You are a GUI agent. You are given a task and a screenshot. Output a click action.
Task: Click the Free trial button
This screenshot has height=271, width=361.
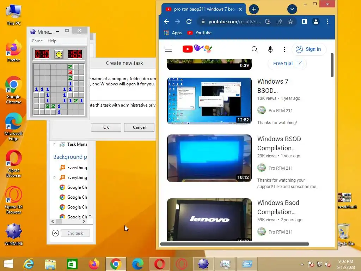(287, 64)
